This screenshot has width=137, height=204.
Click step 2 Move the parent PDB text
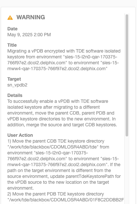click(x=56, y=194)
